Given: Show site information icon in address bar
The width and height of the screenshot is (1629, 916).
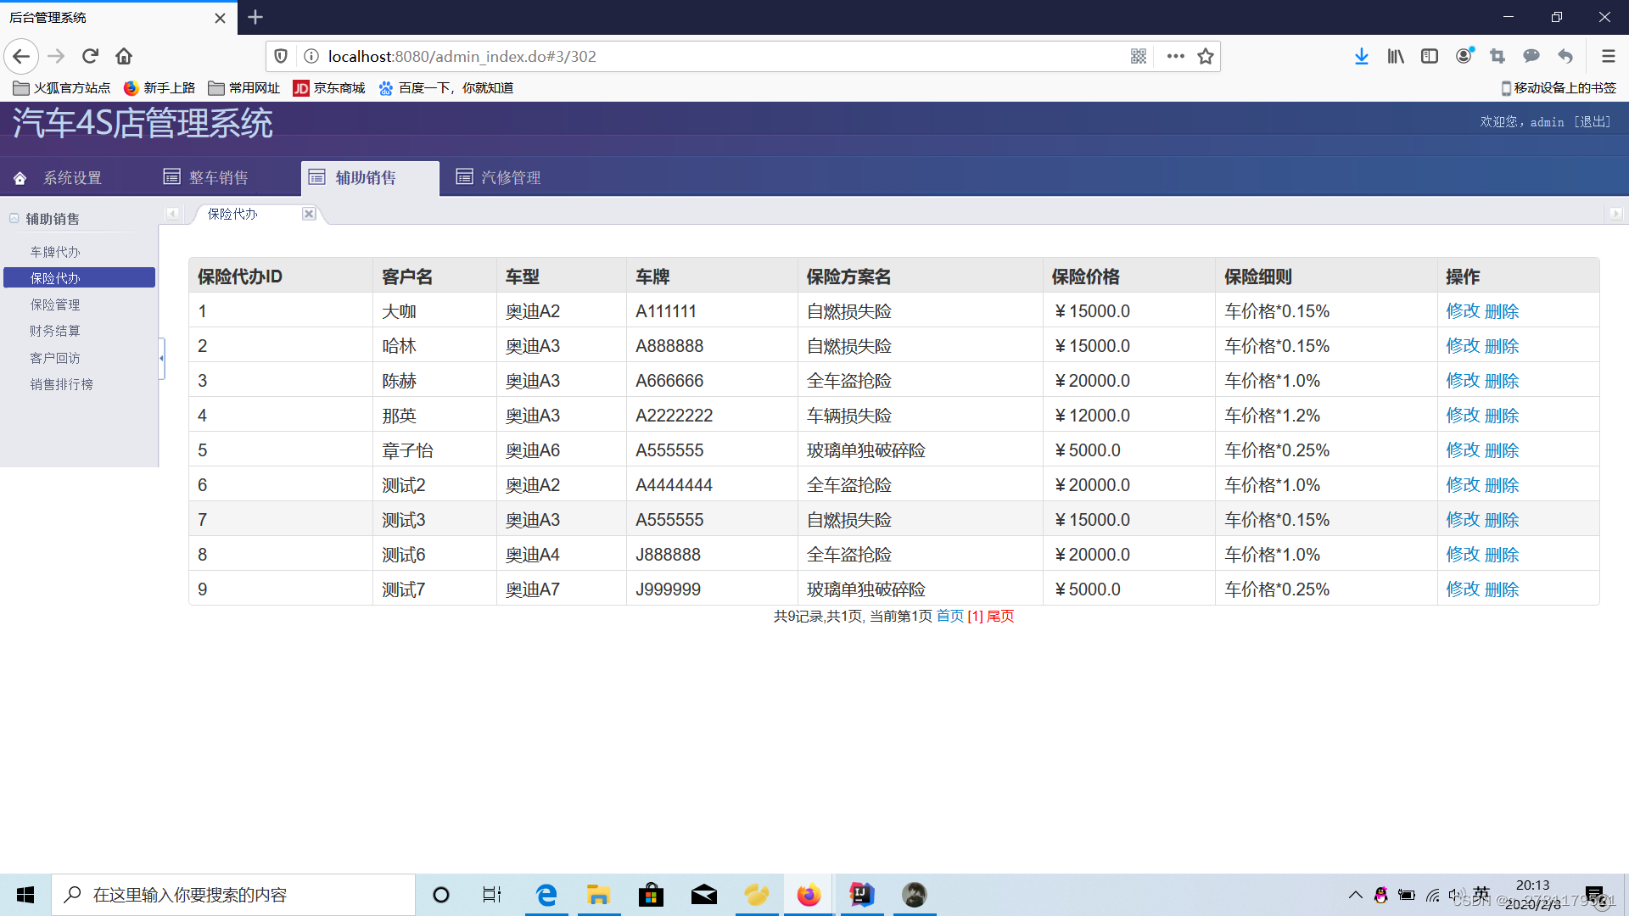Looking at the screenshot, I should 311,56.
